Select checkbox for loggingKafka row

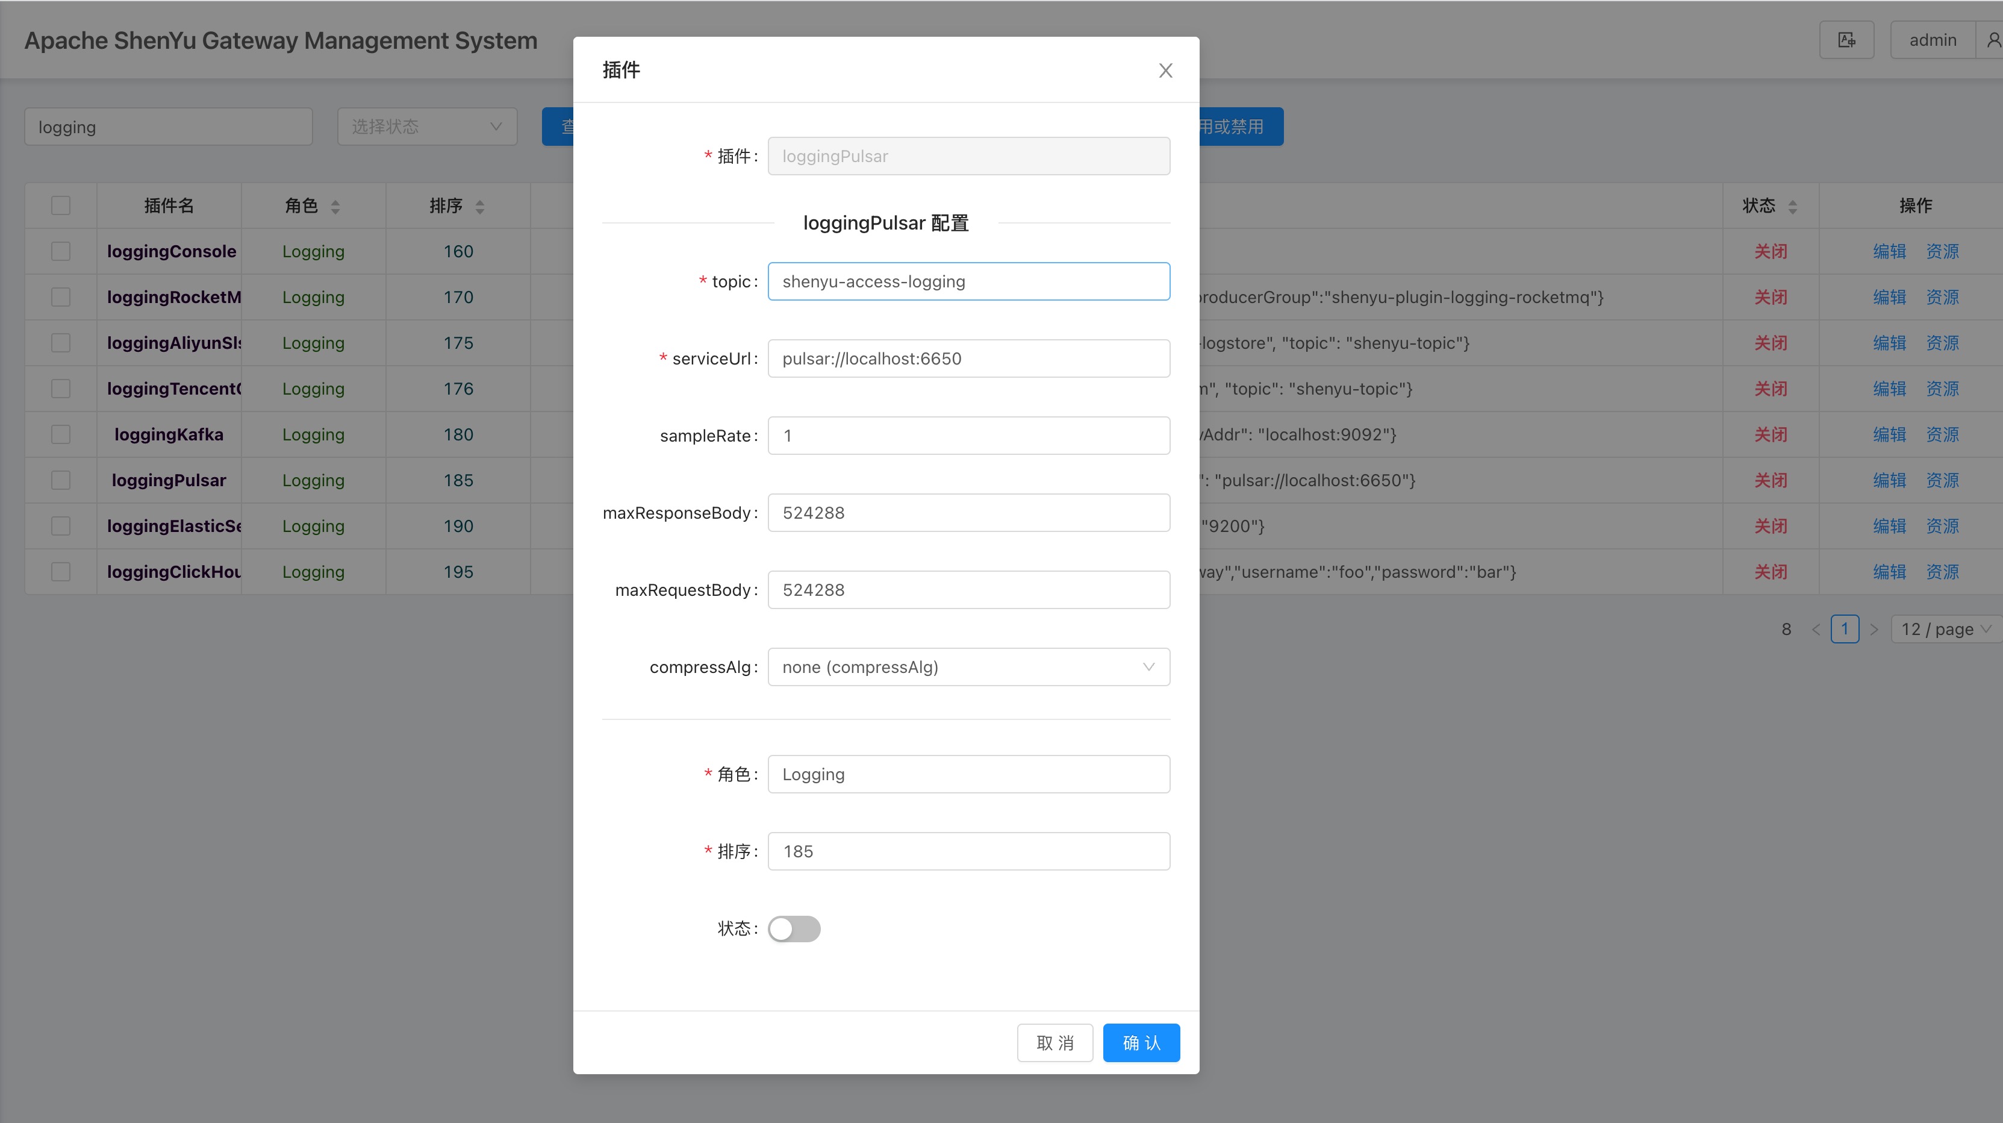click(x=61, y=435)
